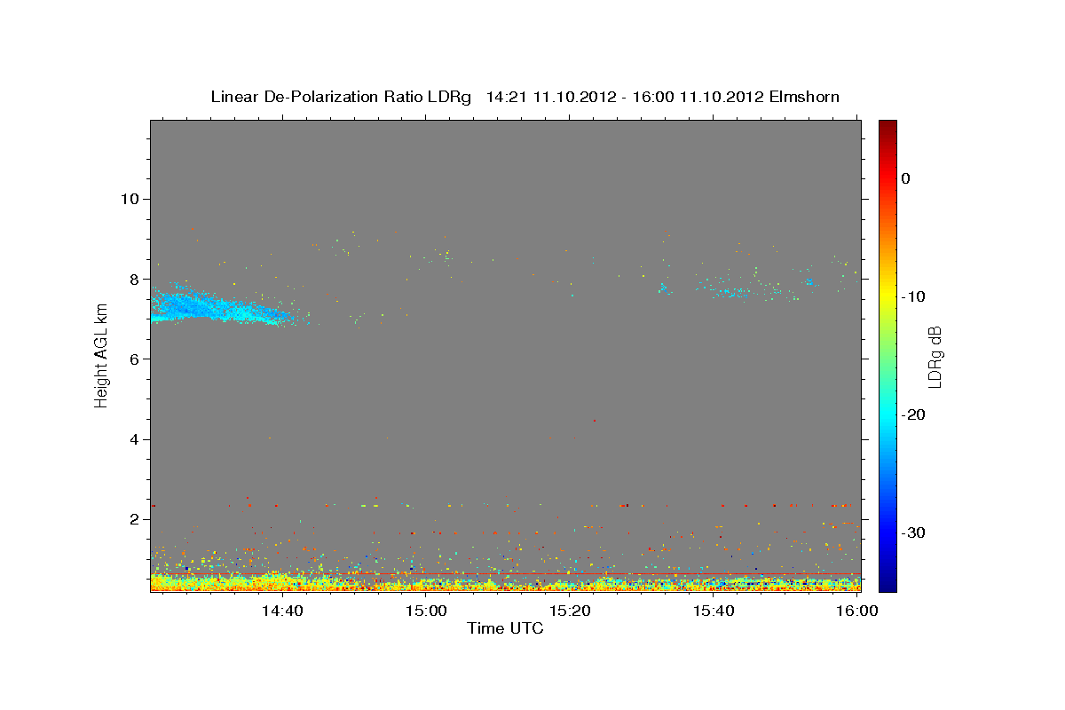Click the green middle section of colorbar
This screenshot has height=710, width=1065.
coord(887,355)
